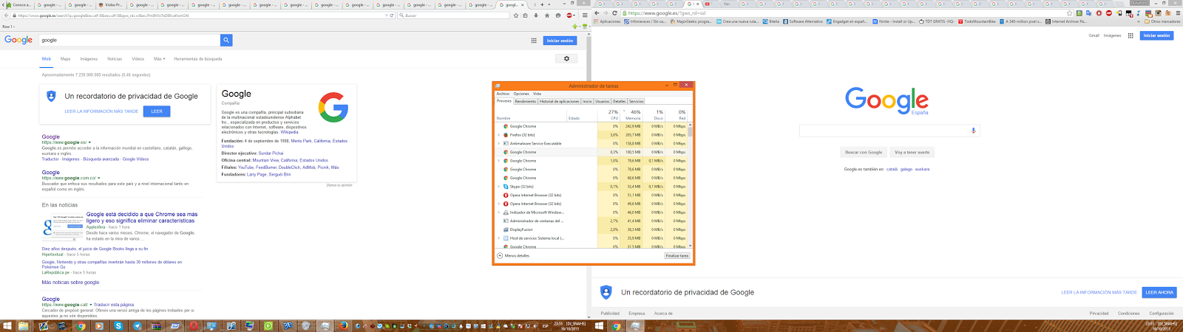The width and height of the screenshot is (1183, 332).
Task: Click LEER AHORA button in Chrome window
Action: click(x=1159, y=292)
